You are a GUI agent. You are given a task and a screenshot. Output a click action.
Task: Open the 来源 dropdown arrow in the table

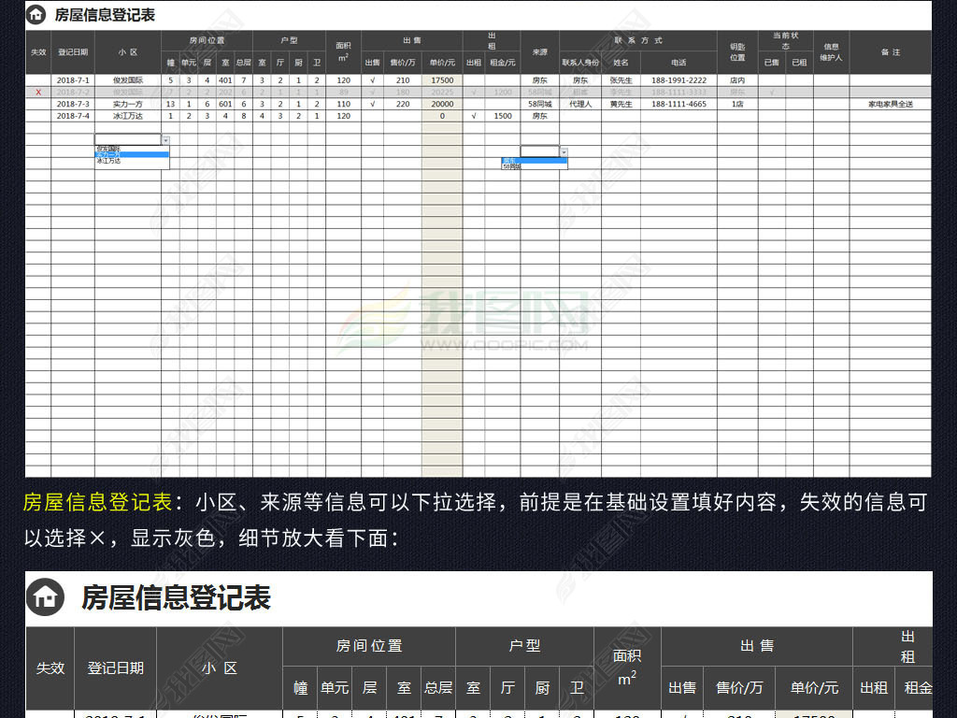[564, 151]
